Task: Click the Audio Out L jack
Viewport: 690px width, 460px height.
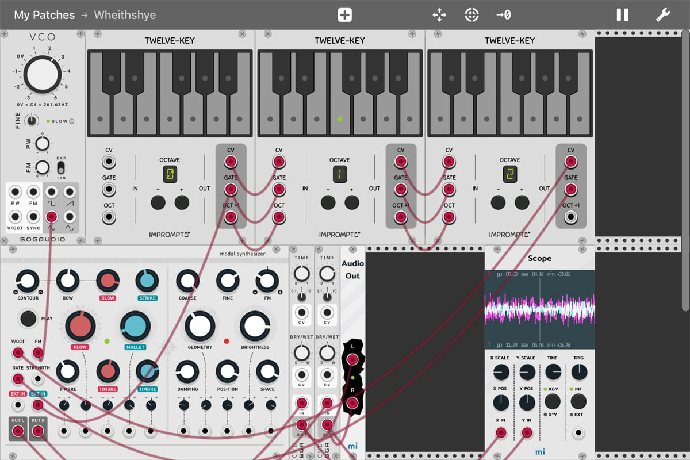Action: (352, 360)
